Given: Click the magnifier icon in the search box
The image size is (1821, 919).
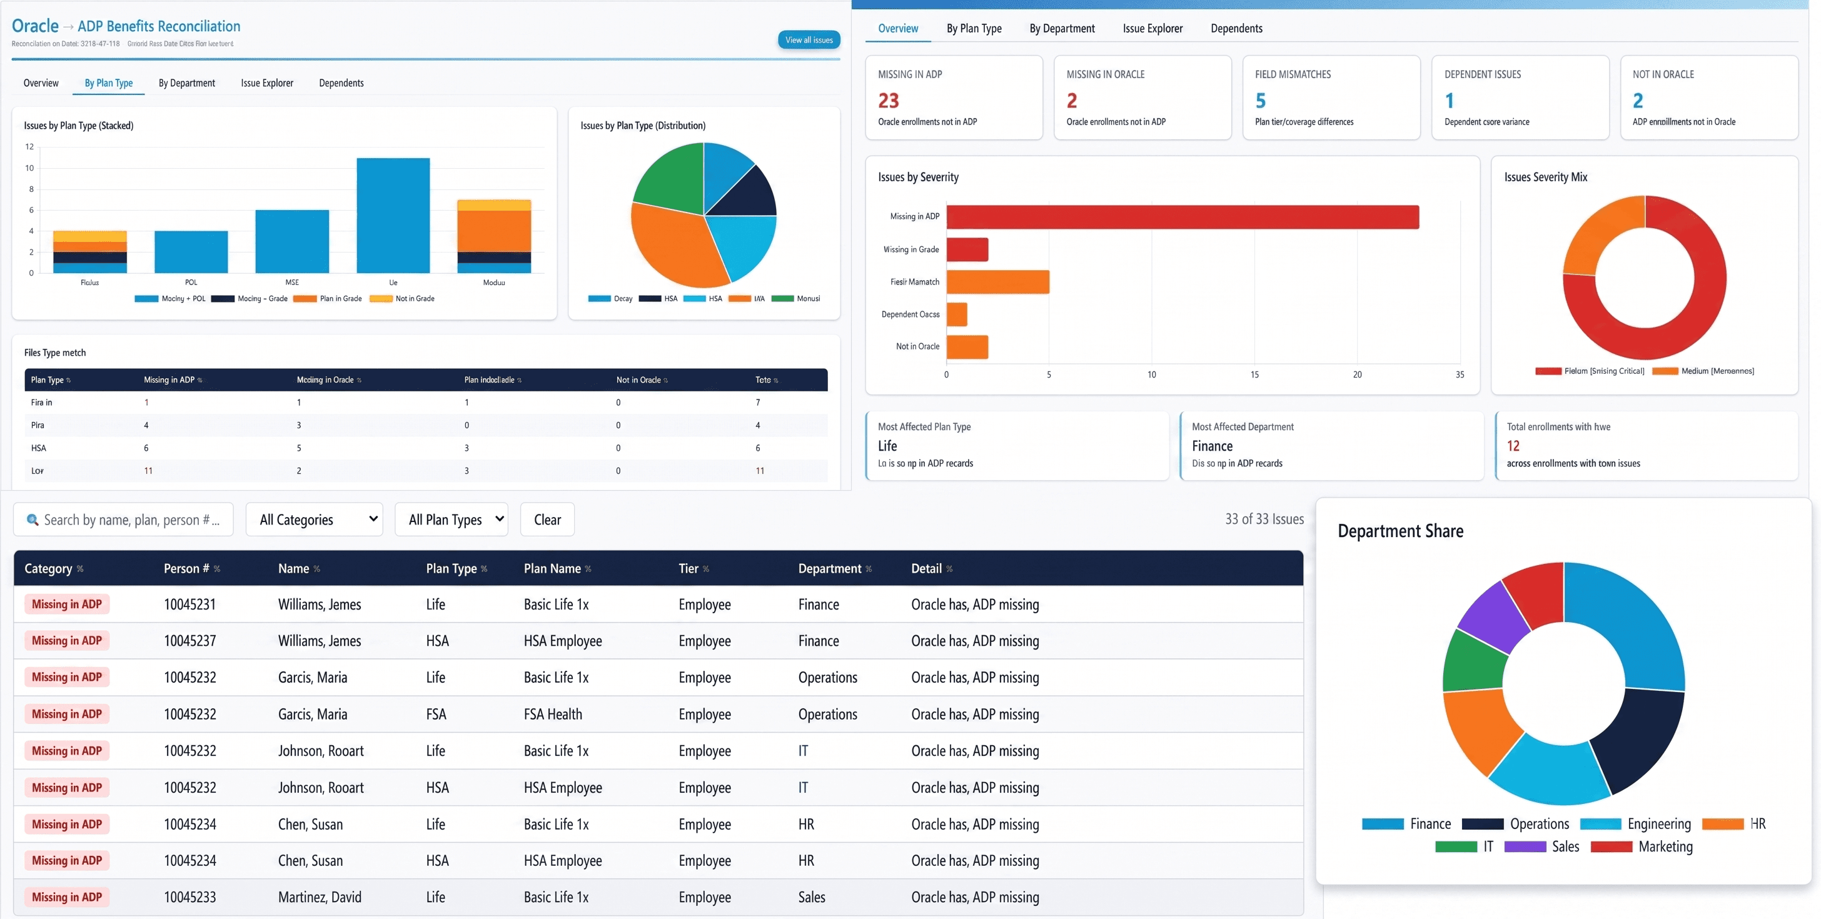Looking at the screenshot, I should coord(33,520).
